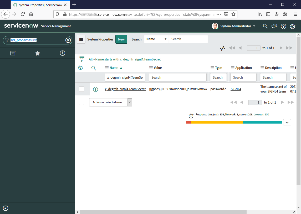
Task: Open Name search field dropdown
Action: [x=156, y=39]
